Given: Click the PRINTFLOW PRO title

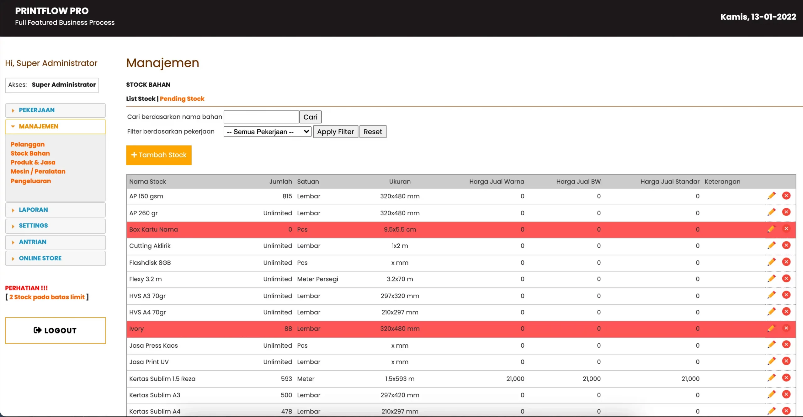Looking at the screenshot, I should tap(52, 11).
